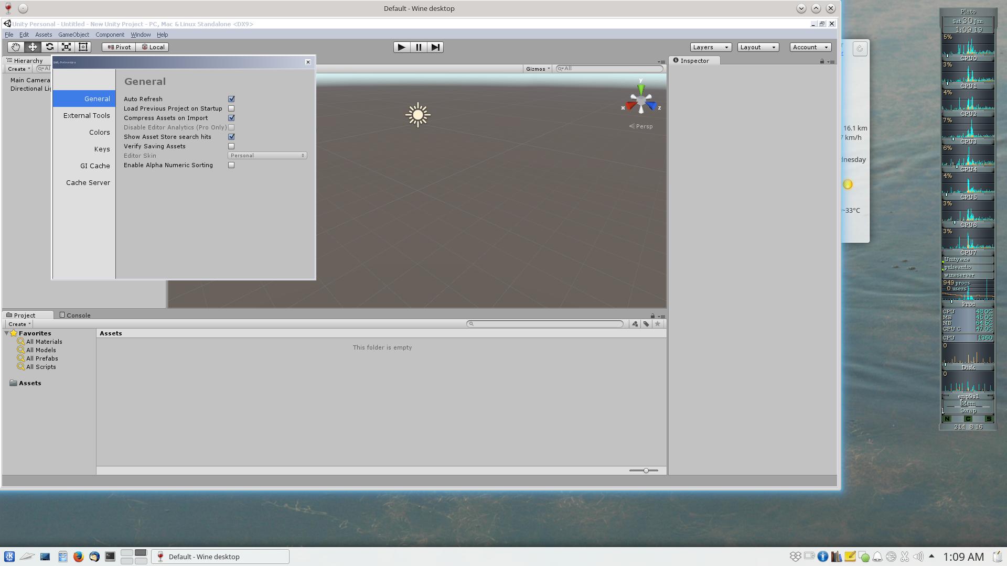Open the GameObject menu

(73, 35)
